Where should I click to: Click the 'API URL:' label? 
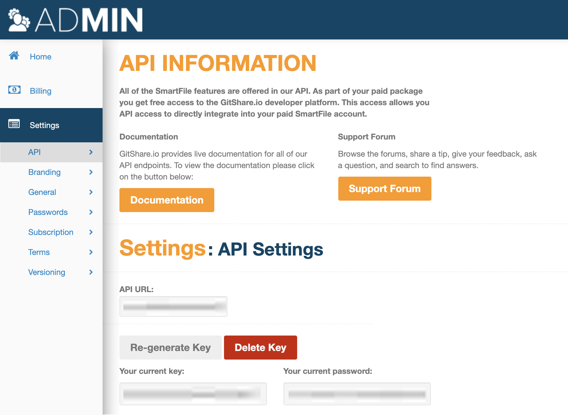point(136,289)
